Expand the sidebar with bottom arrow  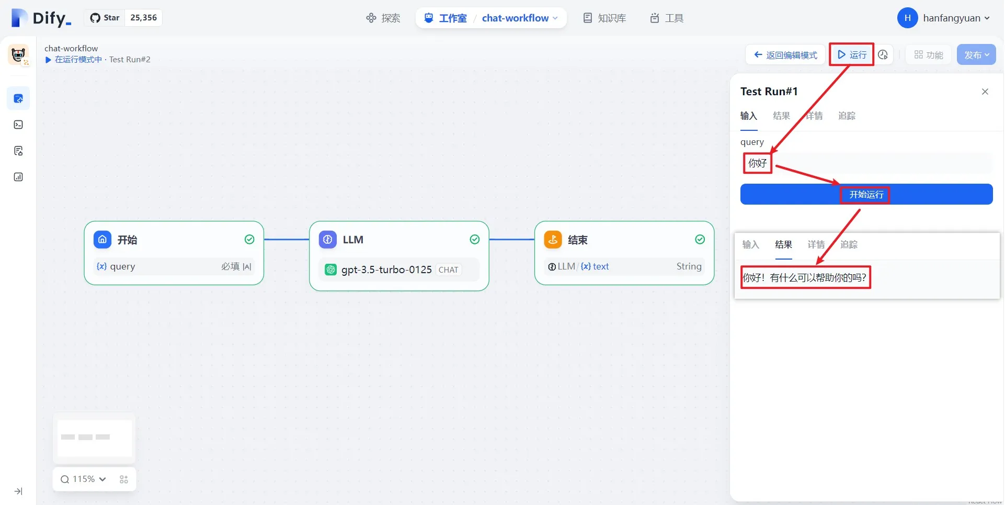18,491
